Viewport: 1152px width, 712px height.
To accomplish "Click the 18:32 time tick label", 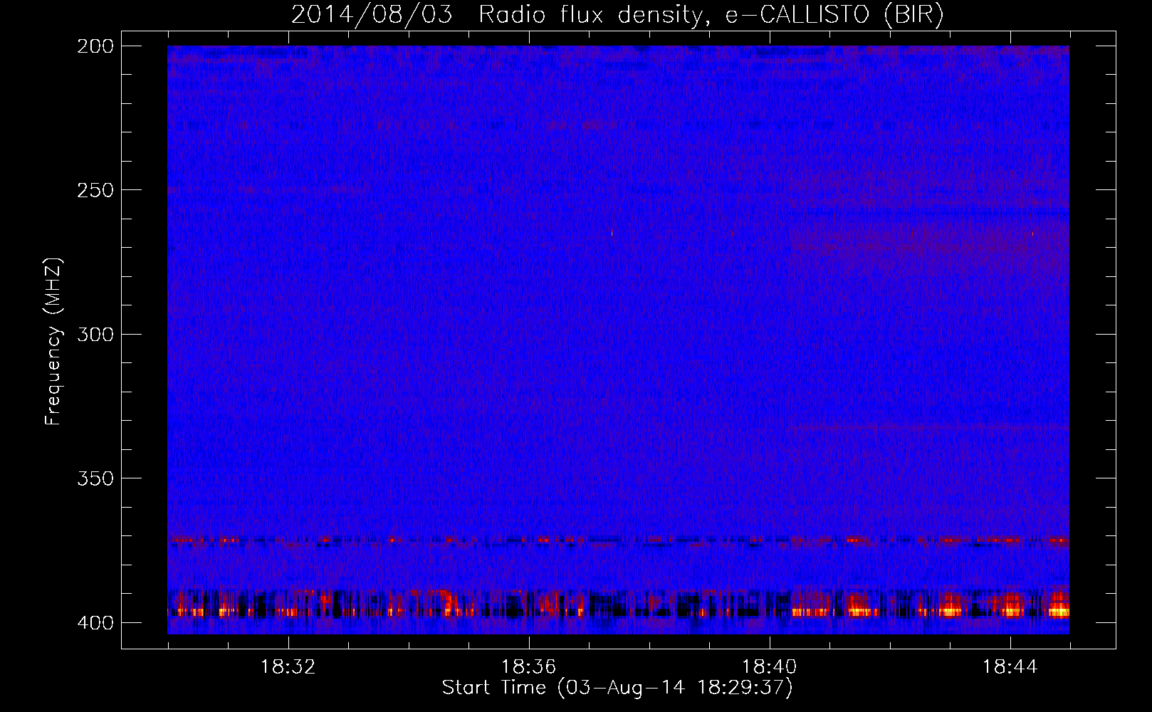I will point(288,667).
